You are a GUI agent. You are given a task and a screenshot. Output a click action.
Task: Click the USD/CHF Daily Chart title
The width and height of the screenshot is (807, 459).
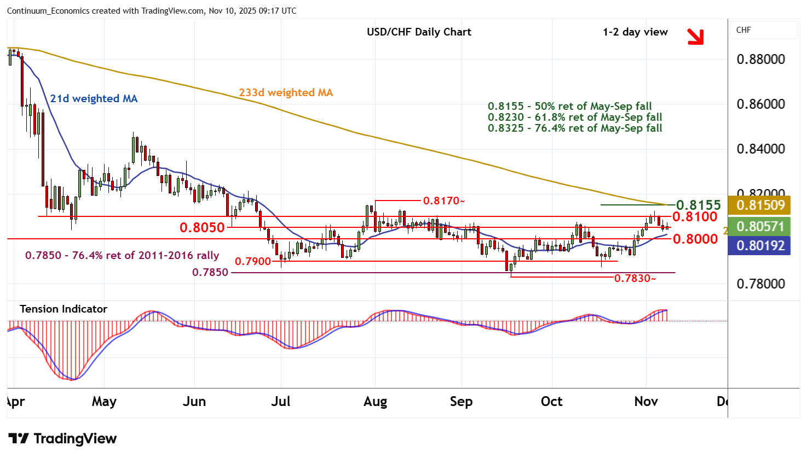419,32
